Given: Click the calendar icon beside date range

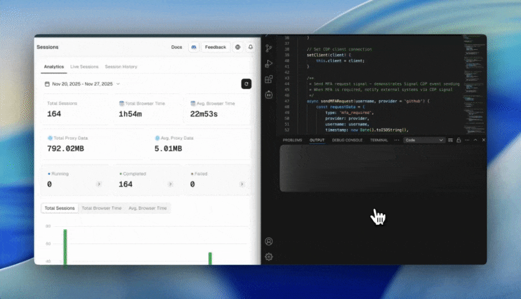Looking at the screenshot, I should [x=47, y=84].
